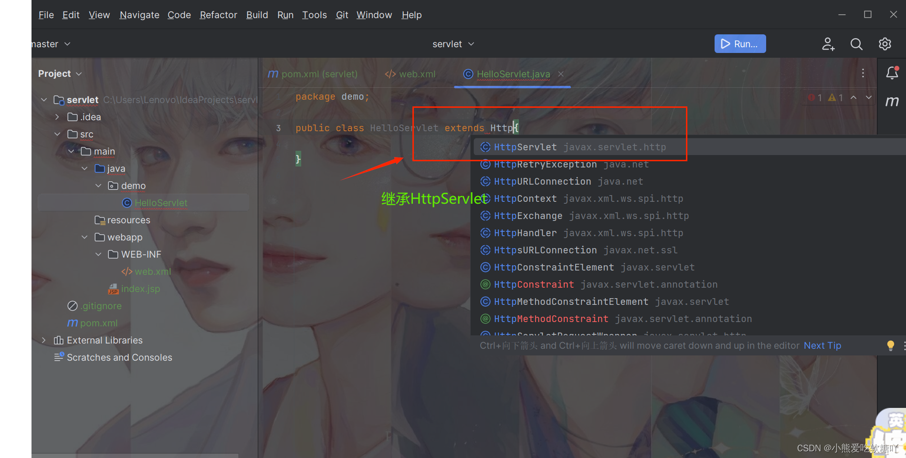Close the HelloServlet.java tab
The image size is (906, 458).
point(561,74)
